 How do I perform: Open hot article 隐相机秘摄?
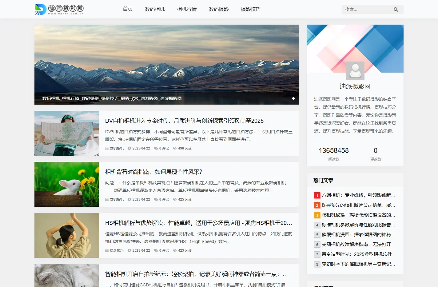point(358,215)
